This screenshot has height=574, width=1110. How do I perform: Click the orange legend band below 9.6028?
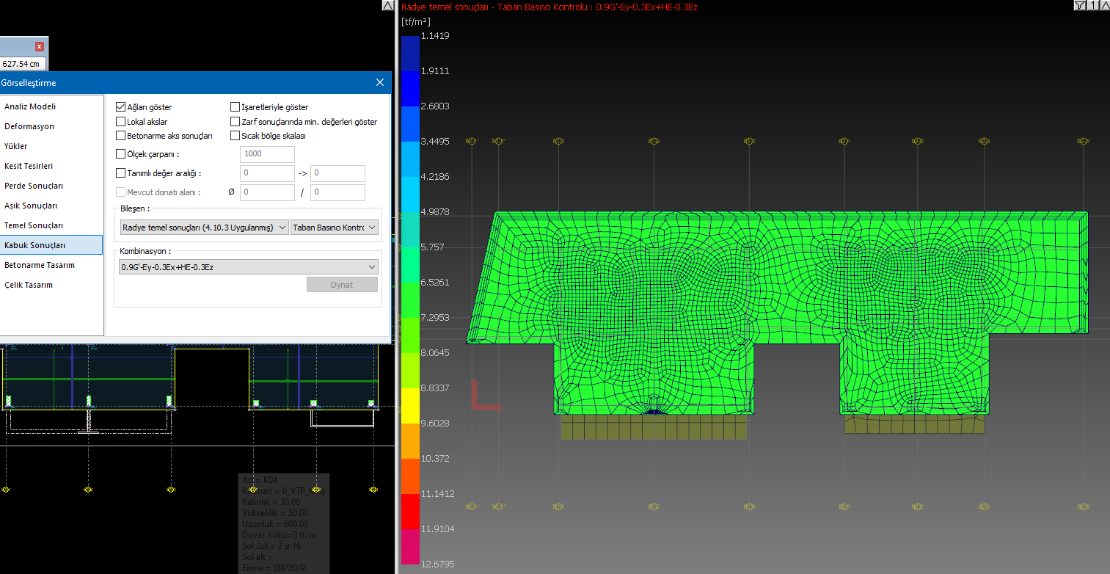410,440
